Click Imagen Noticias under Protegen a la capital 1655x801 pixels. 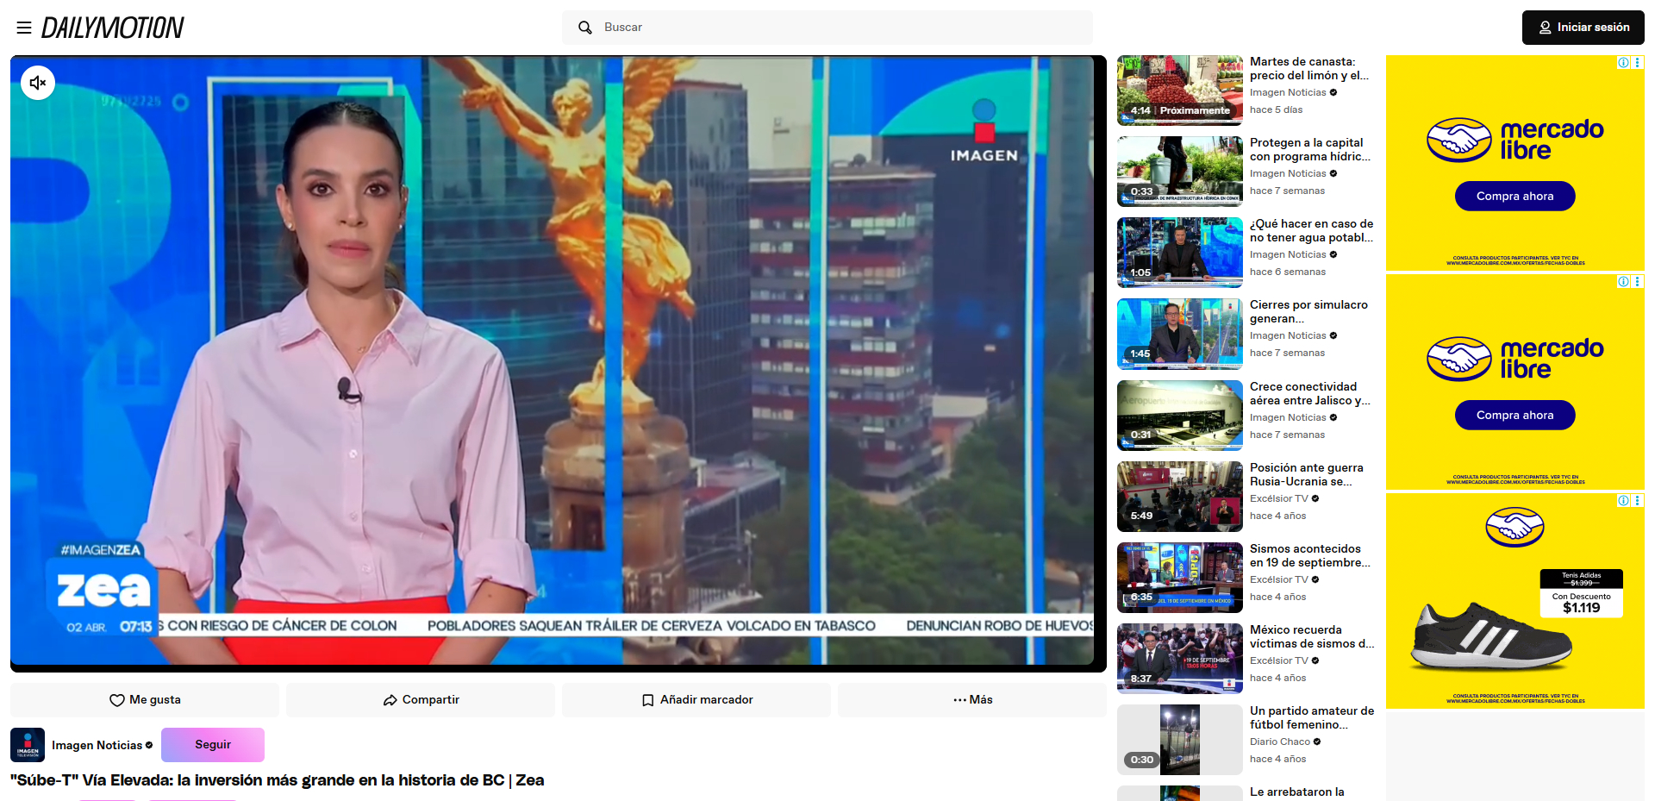tap(1288, 174)
